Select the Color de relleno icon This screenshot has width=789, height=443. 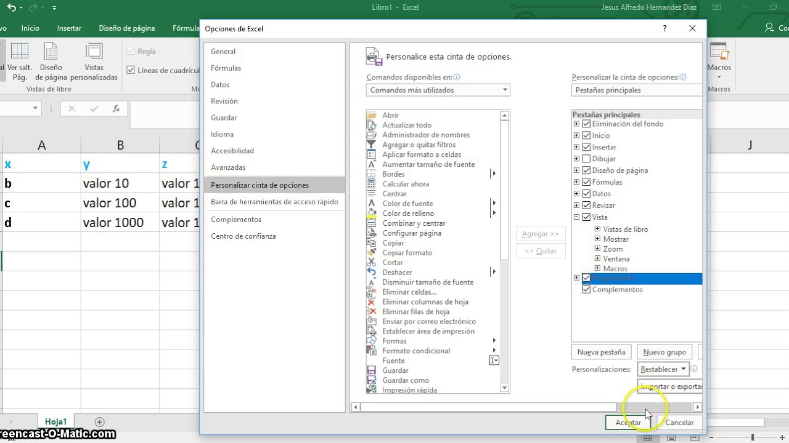tap(371, 214)
